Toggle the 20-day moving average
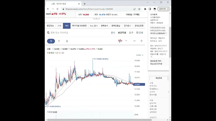The height and width of the screenshot is (121, 216). [57, 53]
